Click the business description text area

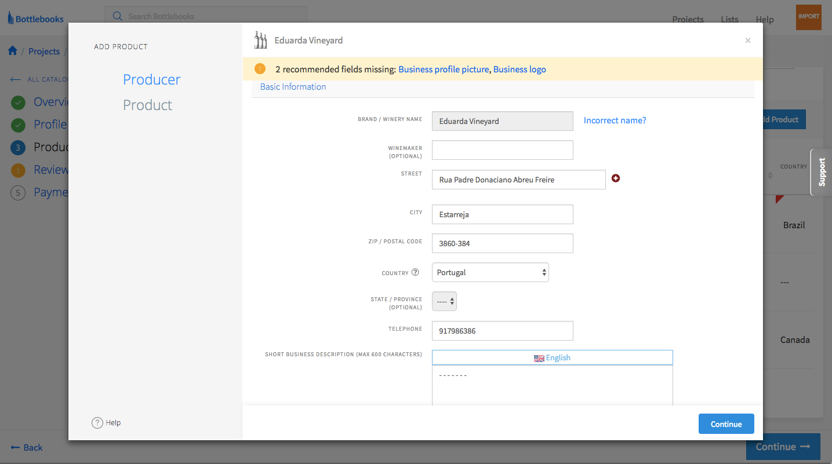click(x=553, y=385)
